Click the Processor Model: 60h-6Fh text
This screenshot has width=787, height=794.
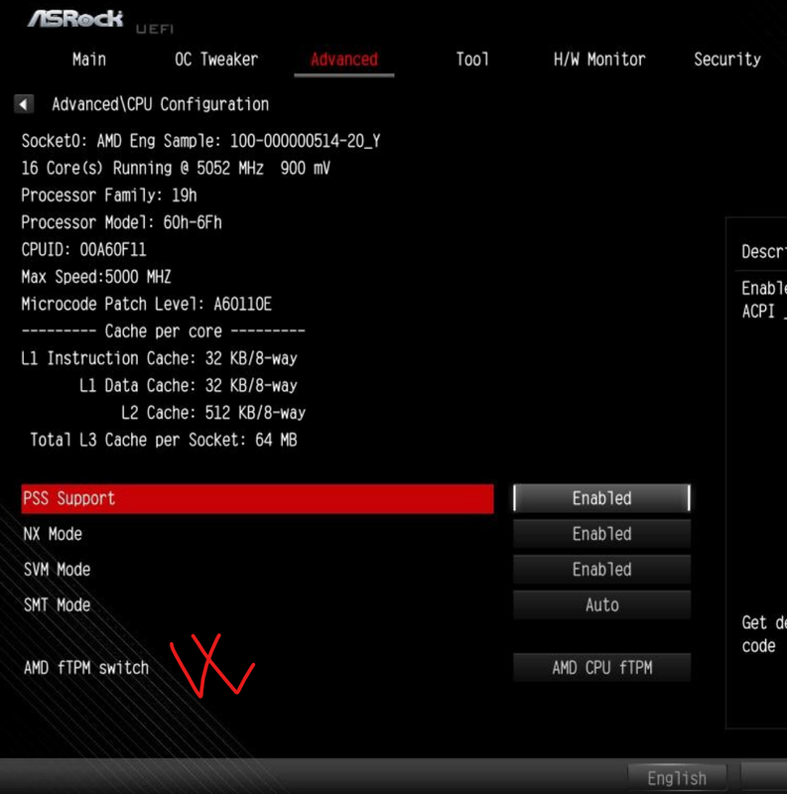(121, 222)
